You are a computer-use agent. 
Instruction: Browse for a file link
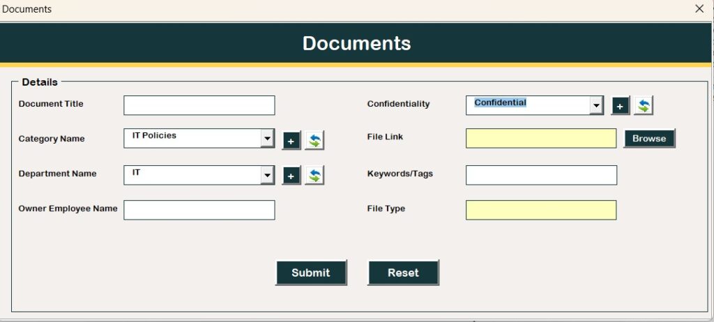[x=649, y=139]
